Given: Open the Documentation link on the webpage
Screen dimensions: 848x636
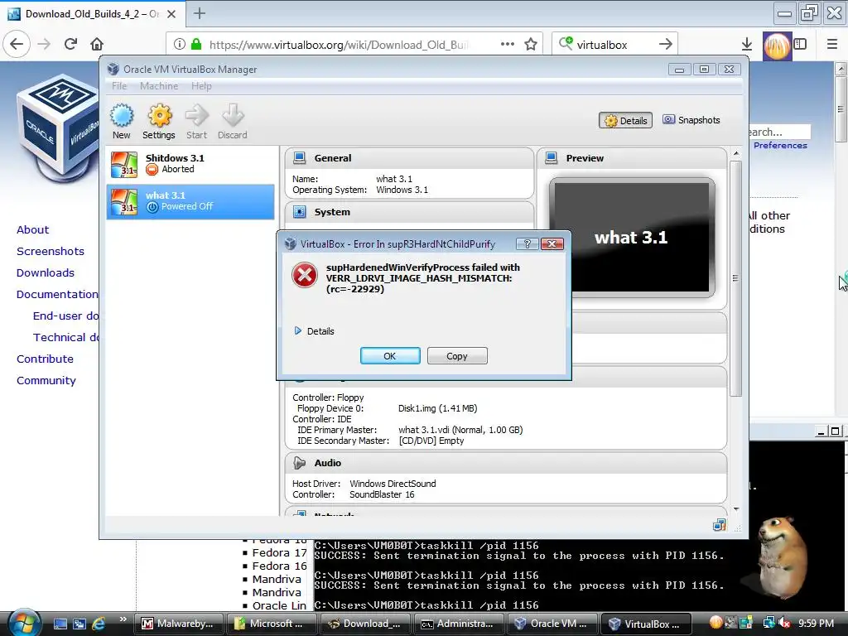Looking at the screenshot, I should click(57, 295).
